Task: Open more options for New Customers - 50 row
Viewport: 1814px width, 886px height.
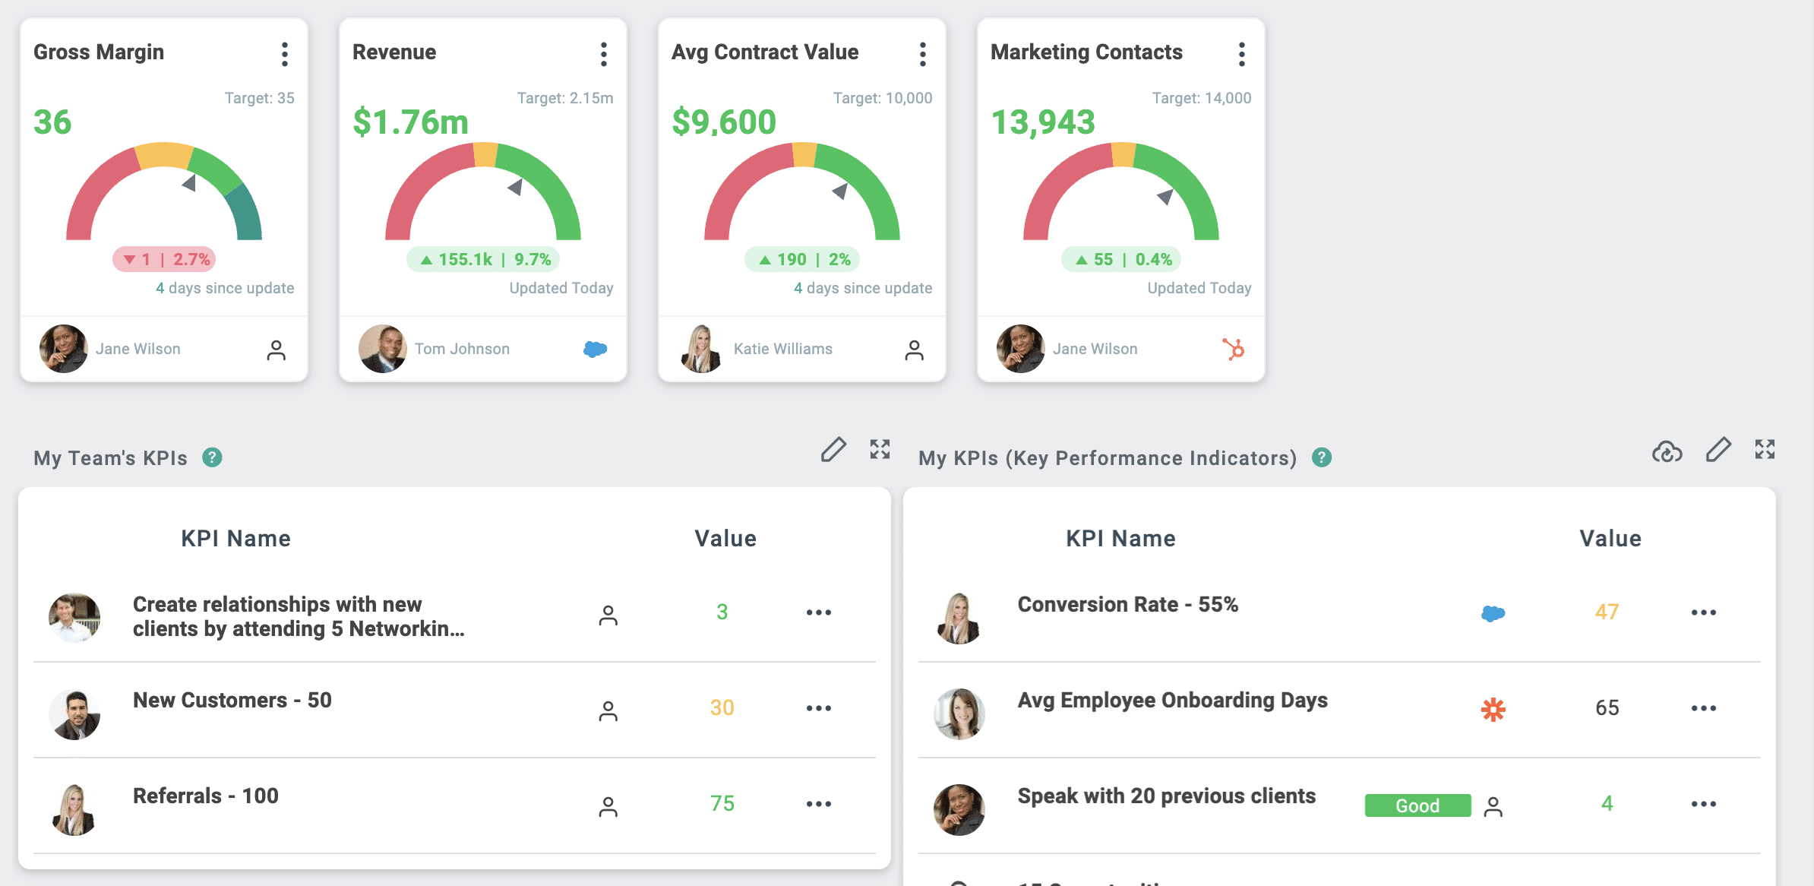Action: coord(819,708)
